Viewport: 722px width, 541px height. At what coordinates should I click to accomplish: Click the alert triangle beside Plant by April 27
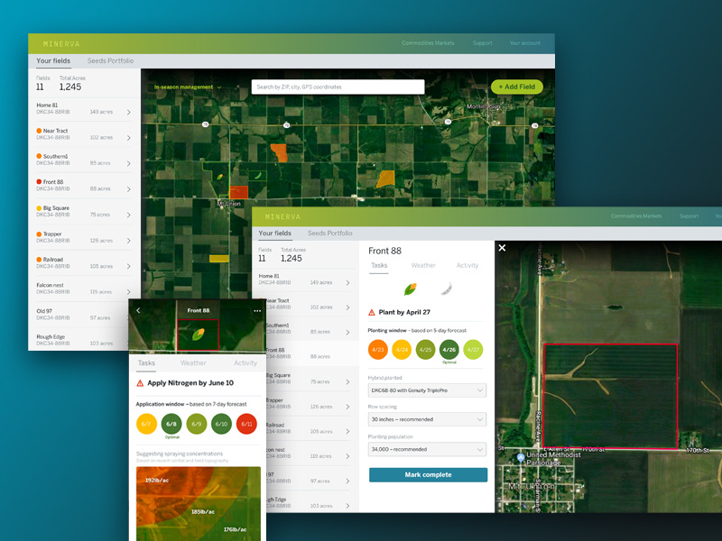coord(372,312)
